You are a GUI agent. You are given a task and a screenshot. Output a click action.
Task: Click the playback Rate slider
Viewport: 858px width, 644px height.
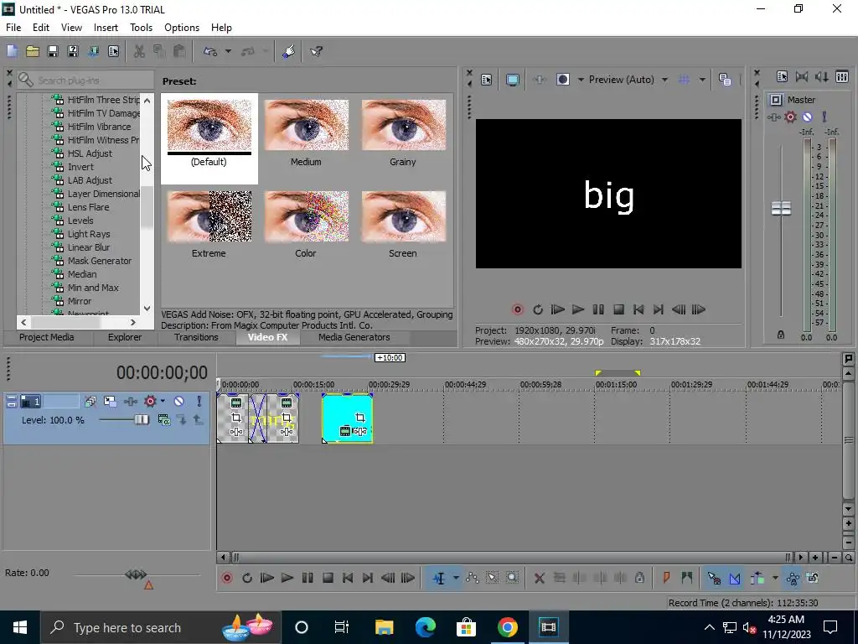(136, 574)
